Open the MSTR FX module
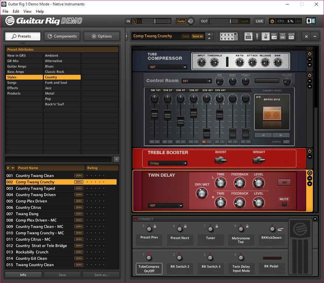This screenshot has width=324, height=283. click(x=291, y=36)
